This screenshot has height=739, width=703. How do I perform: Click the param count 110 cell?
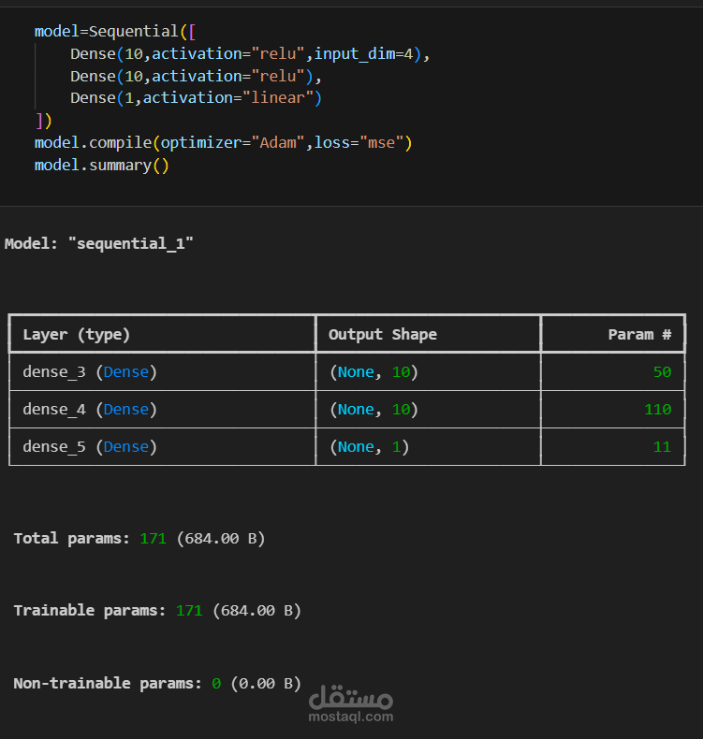pyautogui.click(x=657, y=409)
